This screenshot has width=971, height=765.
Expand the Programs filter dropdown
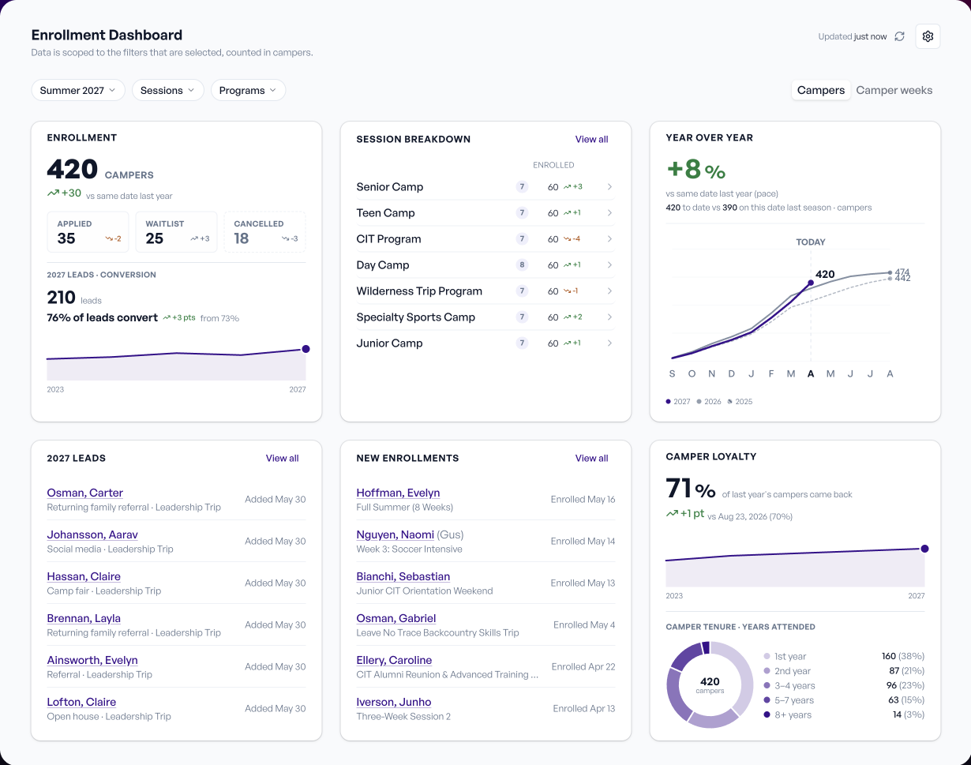pyautogui.click(x=248, y=90)
